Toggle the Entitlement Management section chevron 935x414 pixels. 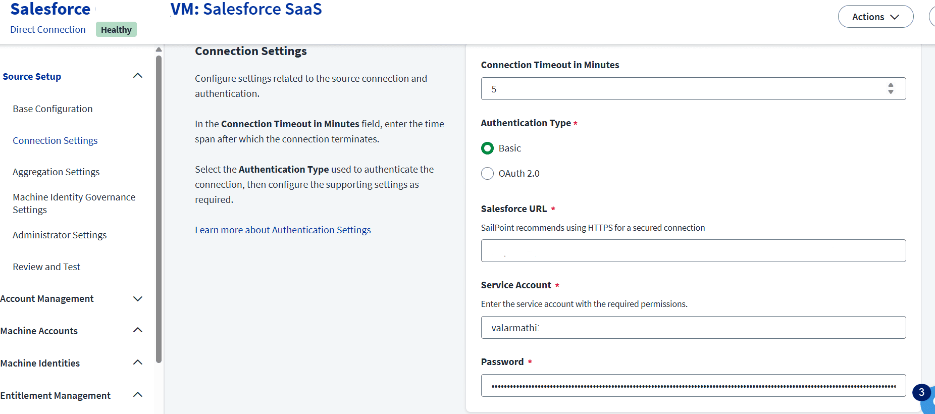tap(137, 395)
